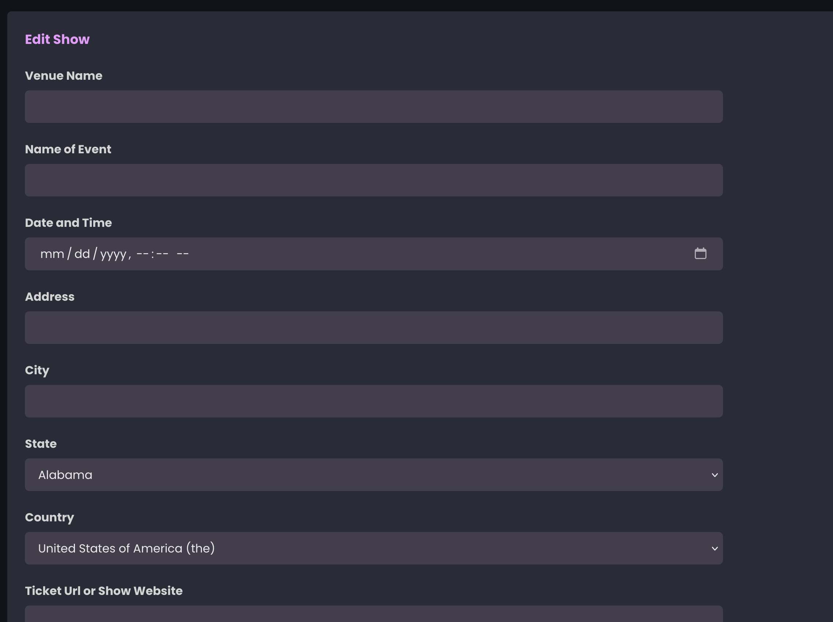Click the Edit Show heading
This screenshot has width=833, height=622.
point(57,39)
